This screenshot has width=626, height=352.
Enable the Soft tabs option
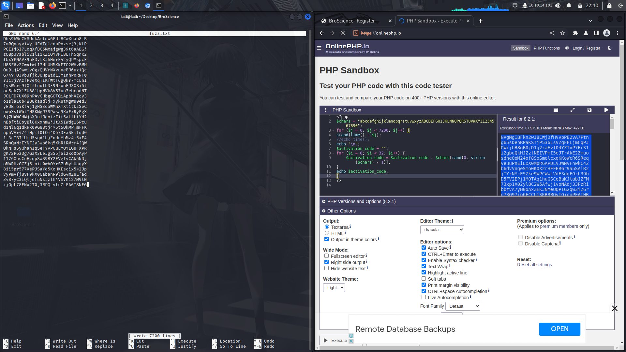point(424,279)
